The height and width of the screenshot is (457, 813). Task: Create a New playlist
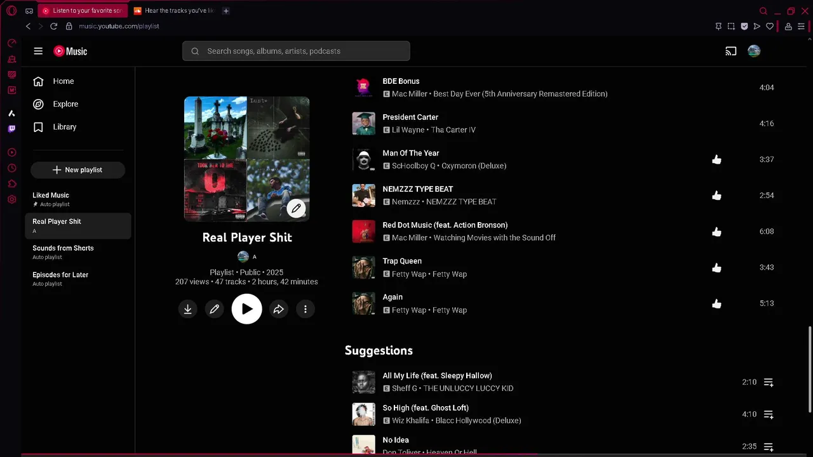77,170
